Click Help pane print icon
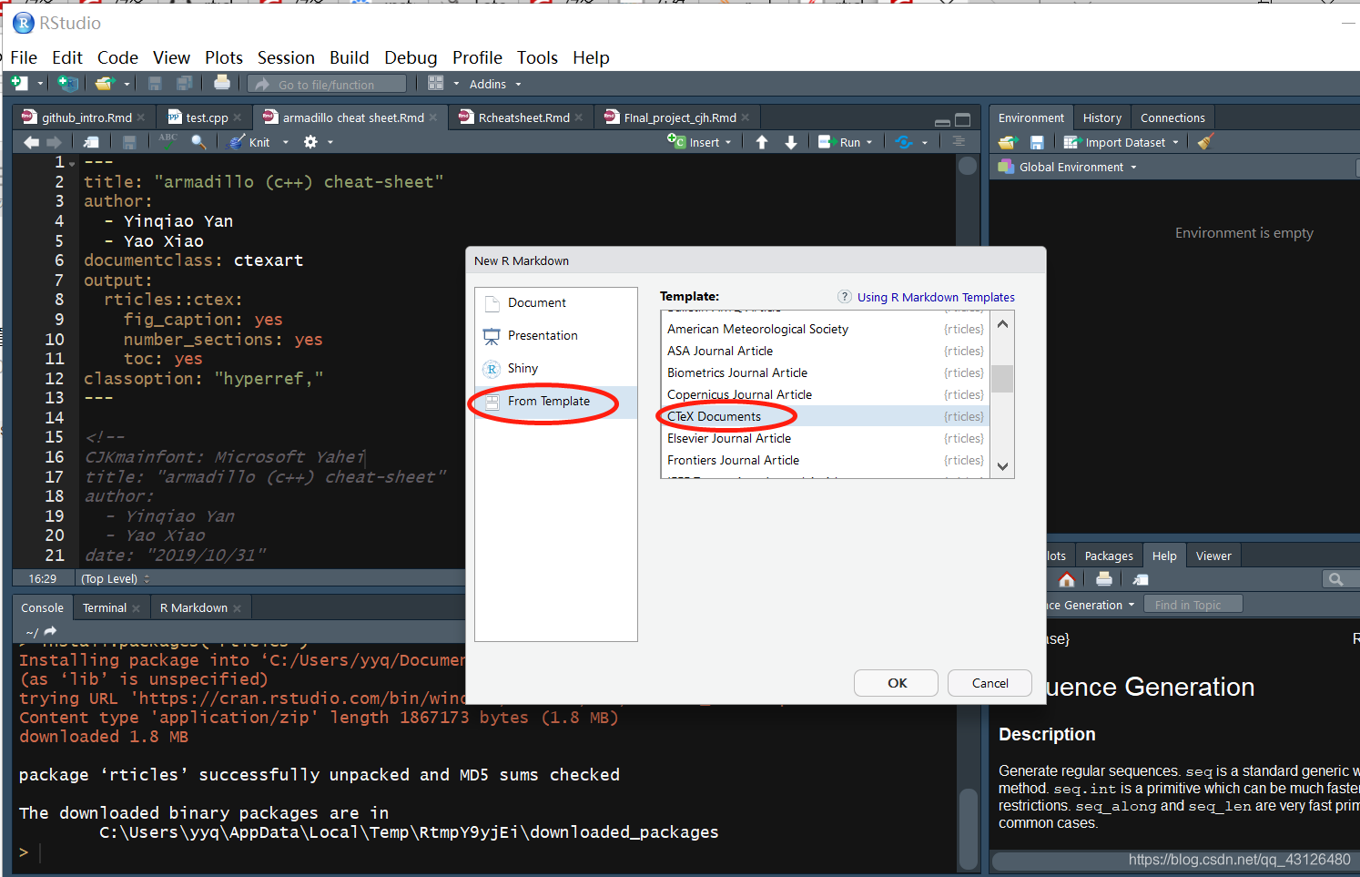The height and width of the screenshot is (877, 1360). coord(1104,579)
